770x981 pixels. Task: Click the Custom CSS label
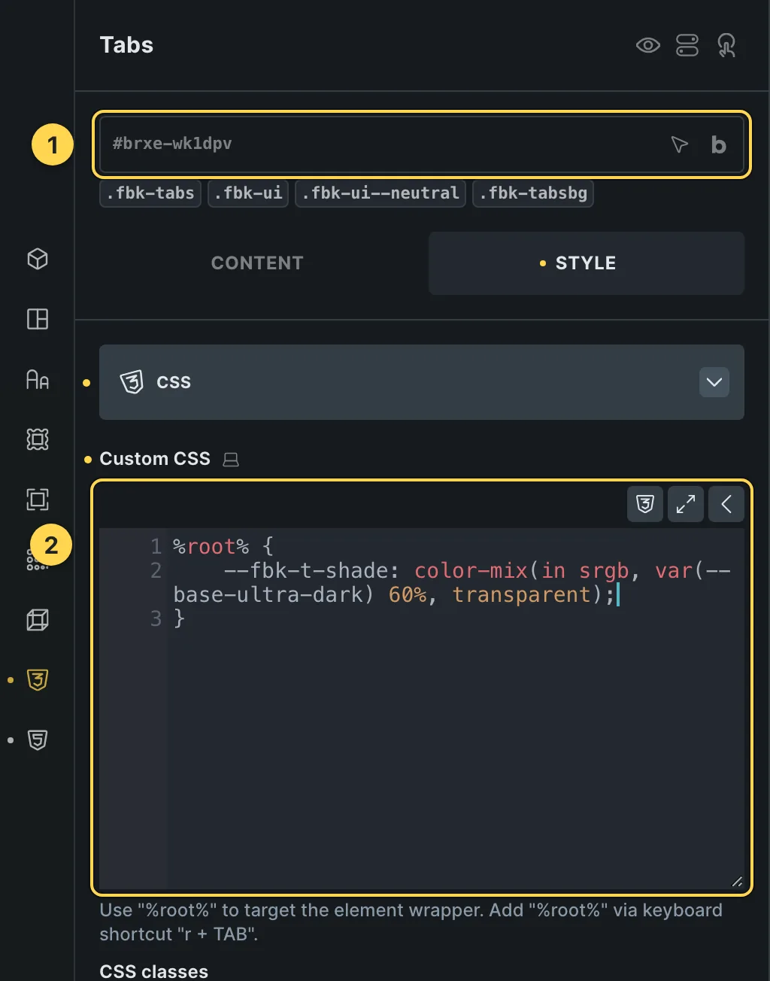point(155,459)
